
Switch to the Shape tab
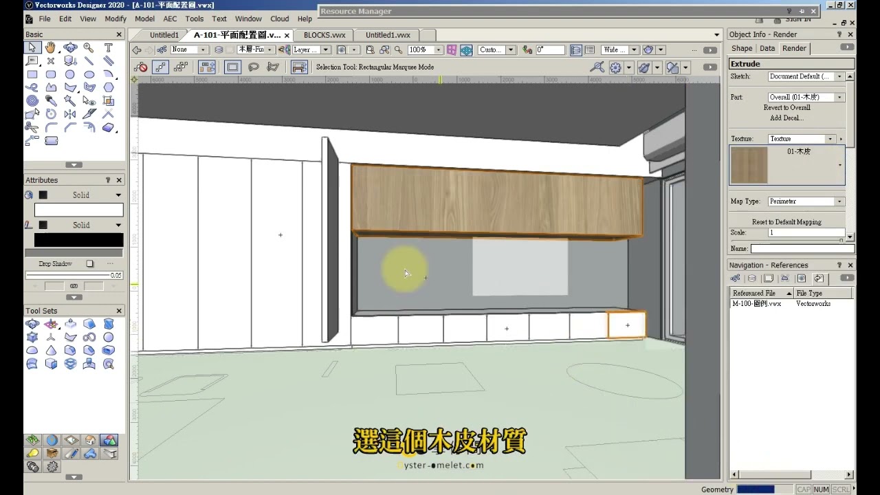[x=741, y=48]
